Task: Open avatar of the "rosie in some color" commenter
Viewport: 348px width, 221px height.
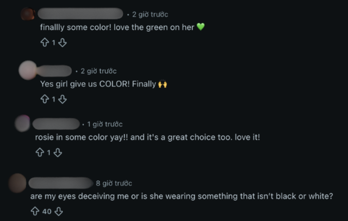Action: pyautogui.click(x=22, y=123)
